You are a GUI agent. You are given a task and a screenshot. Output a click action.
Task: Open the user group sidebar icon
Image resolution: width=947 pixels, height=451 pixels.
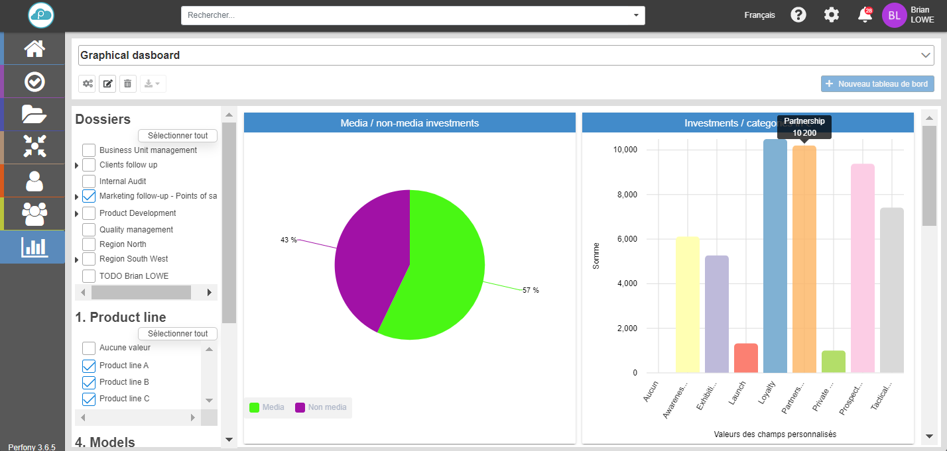(x=34, y=213)
